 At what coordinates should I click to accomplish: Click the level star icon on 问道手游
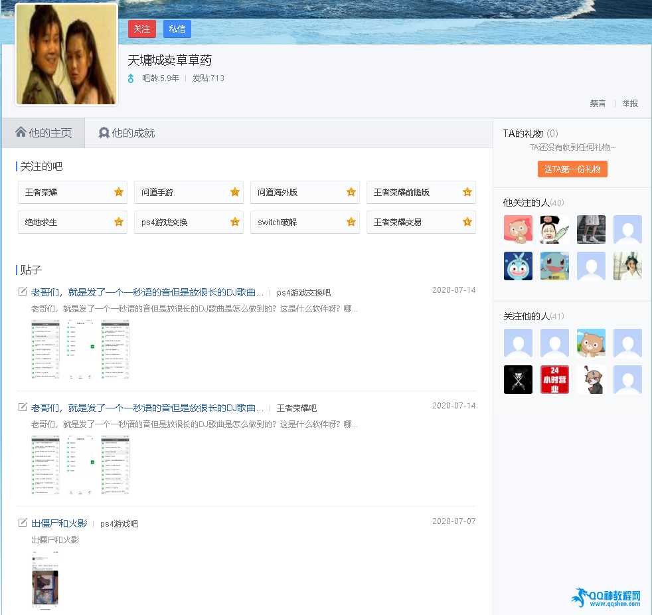tap(235, 192)
